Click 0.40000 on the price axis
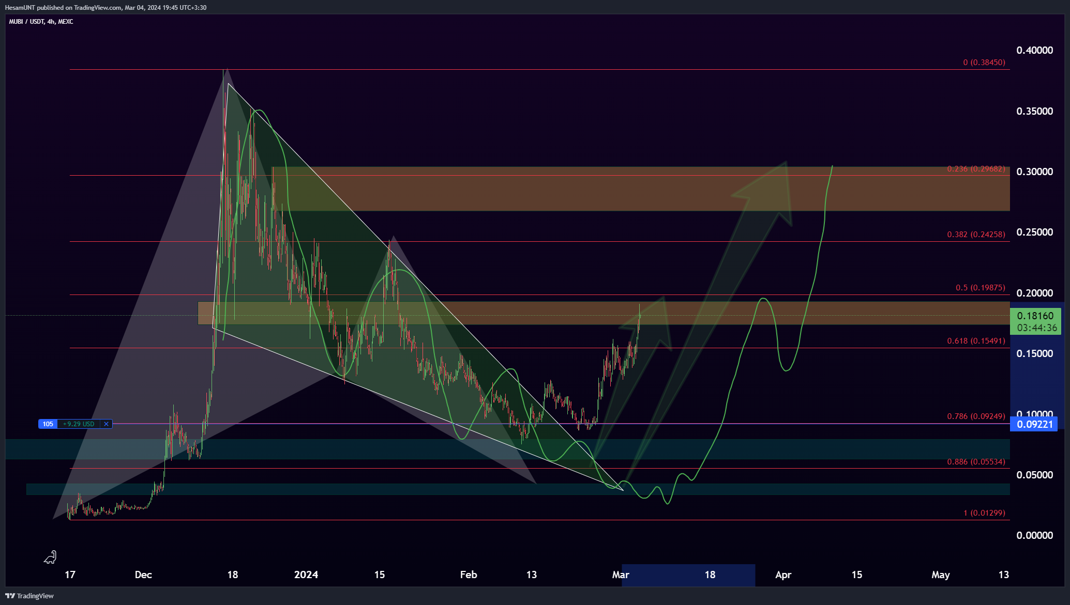1070x605 pixels. coord(1034,50)
